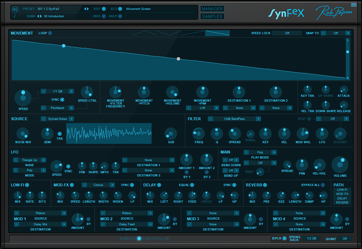Click the Movement>Volume knob
Screen dimensions: 362x249
coord(172,92)
